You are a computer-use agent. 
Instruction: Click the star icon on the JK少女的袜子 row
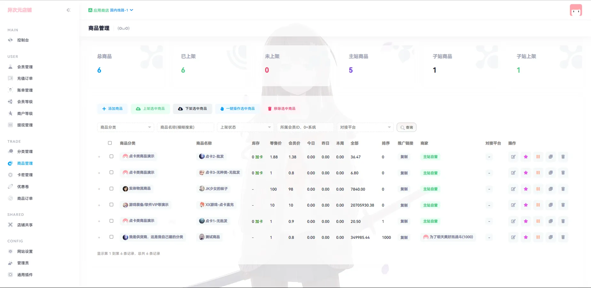point(526,189)
